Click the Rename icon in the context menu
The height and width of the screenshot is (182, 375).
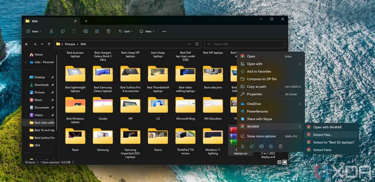pos(262,146)
